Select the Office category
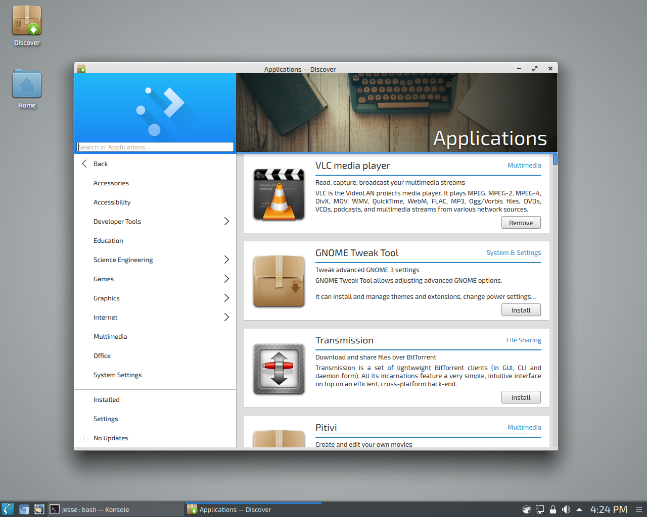Viewport: 647px width, 517px height. (155, 355)
